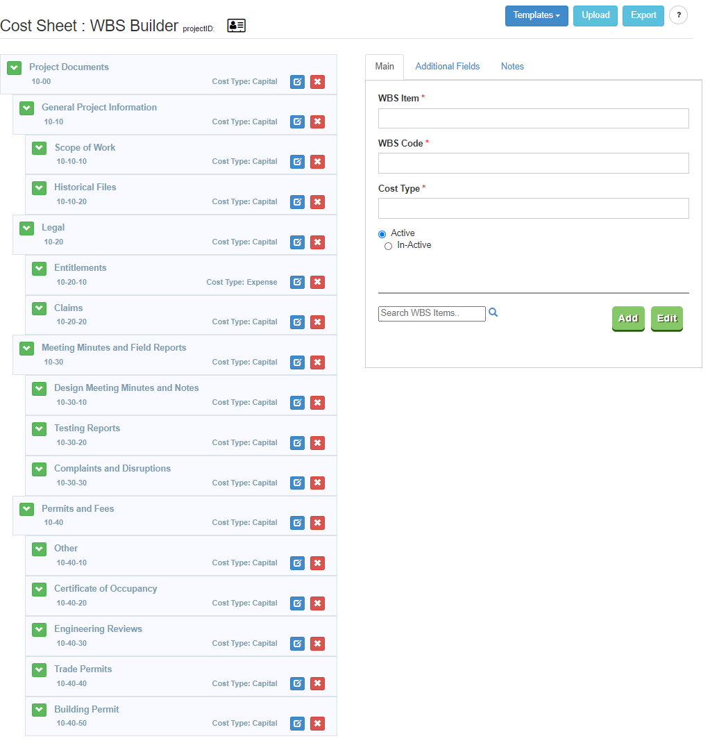Select the In-Active radio button

coord(388,245)
